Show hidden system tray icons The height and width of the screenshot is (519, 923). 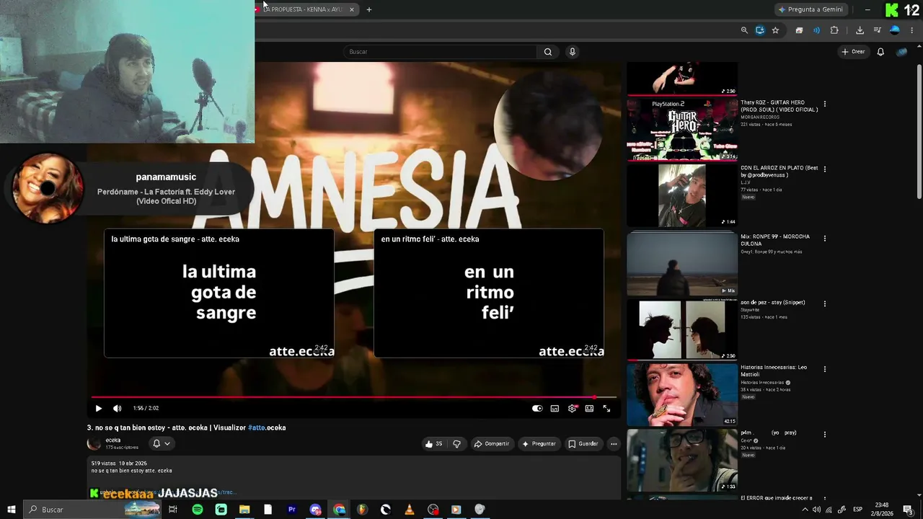click(x=805, y=510)
